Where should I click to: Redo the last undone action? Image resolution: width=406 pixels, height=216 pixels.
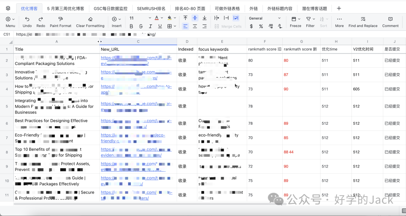(x=41, y=22)
